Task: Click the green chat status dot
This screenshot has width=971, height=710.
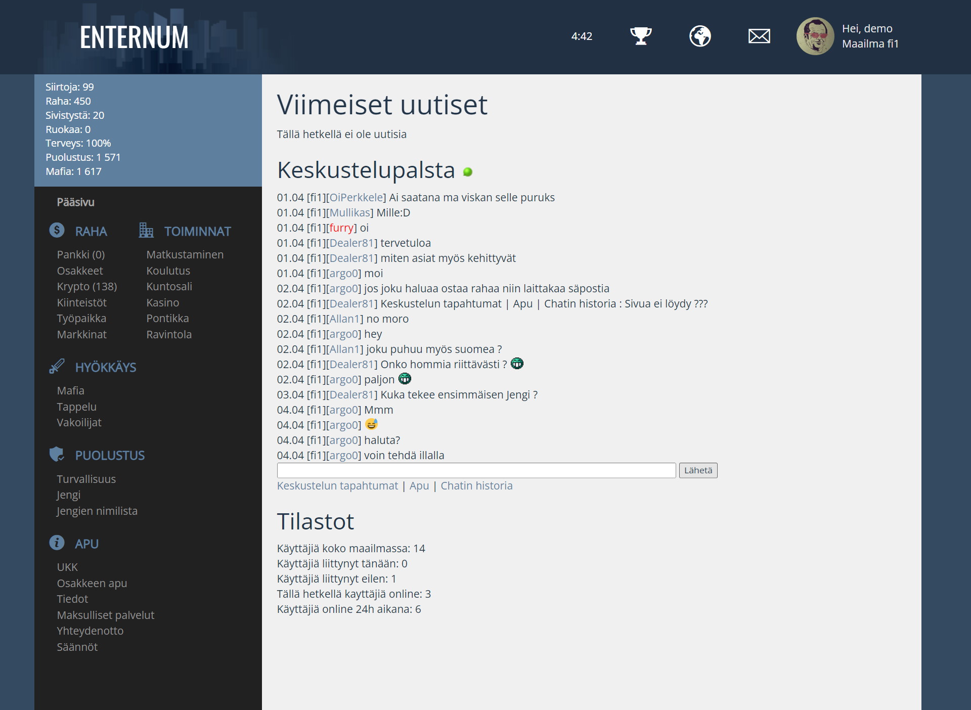Action: pos(468,172)
